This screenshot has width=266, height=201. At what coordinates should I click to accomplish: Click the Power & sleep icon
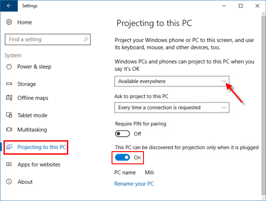pos(10,67)
